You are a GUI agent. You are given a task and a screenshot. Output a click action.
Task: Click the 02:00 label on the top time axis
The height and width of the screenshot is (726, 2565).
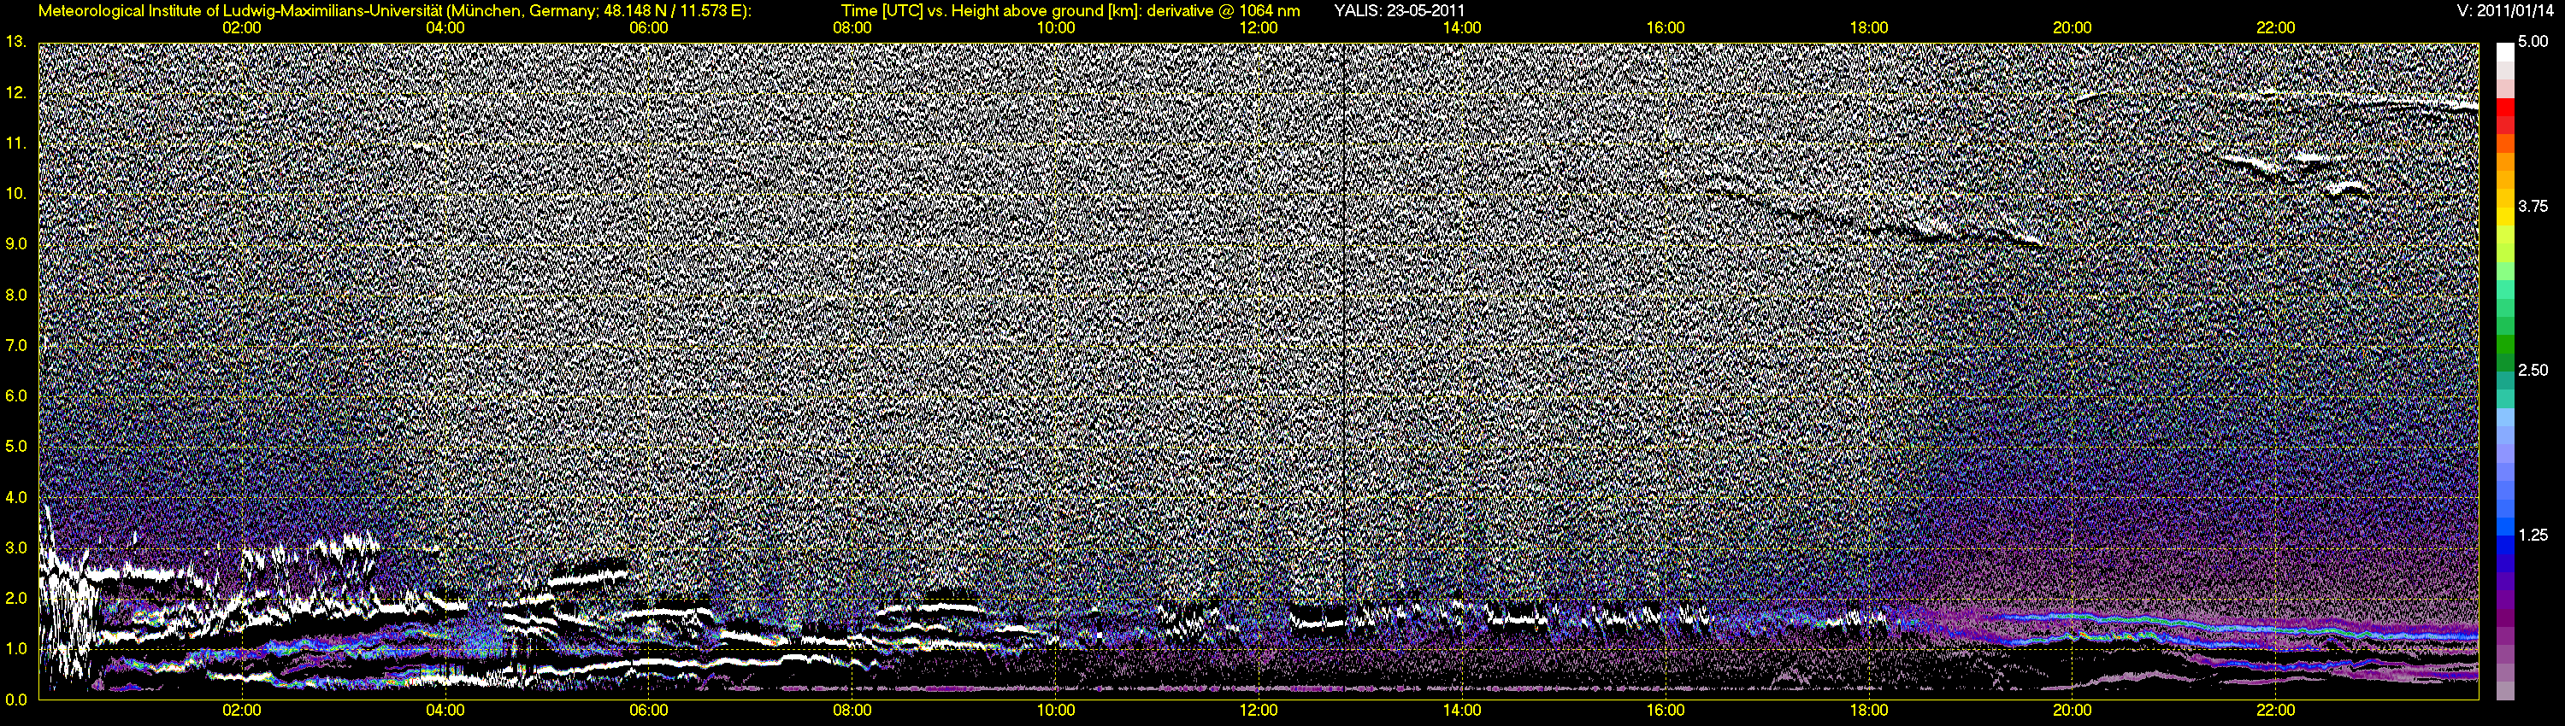[x=242, y=28]
